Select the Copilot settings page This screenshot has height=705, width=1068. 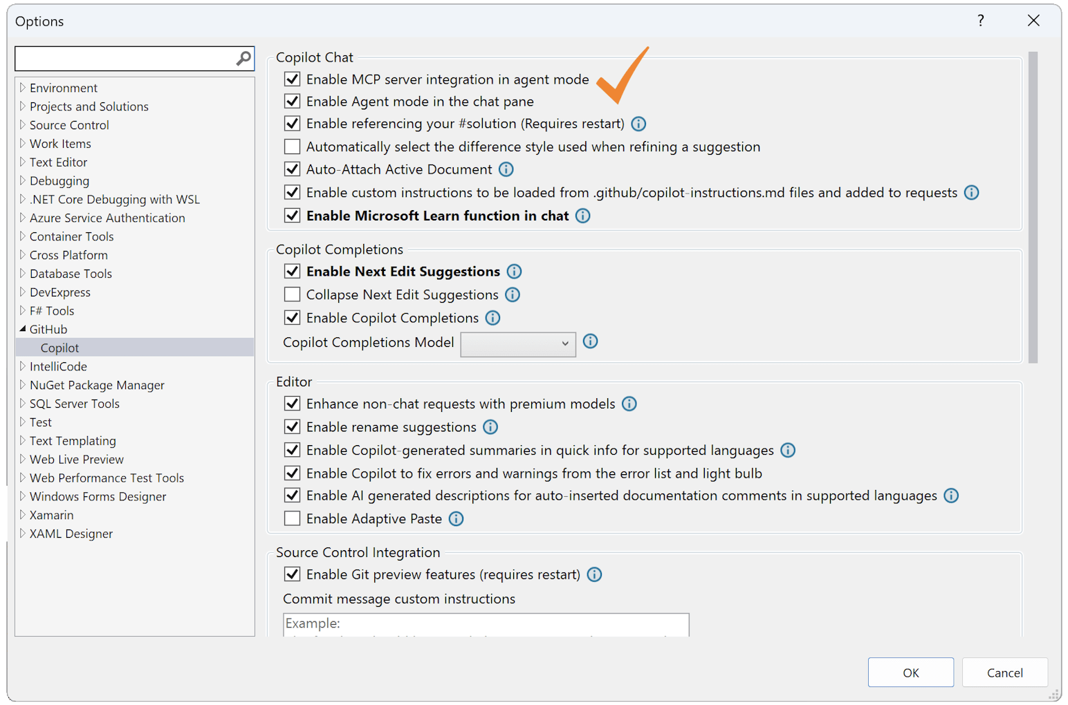point(60,347)
